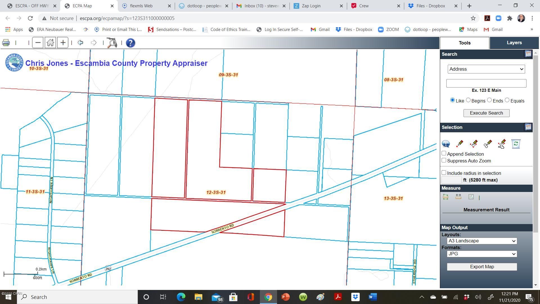Clear current selection with trash icon
Screen dimensions: 540x304
click(516, 144)
